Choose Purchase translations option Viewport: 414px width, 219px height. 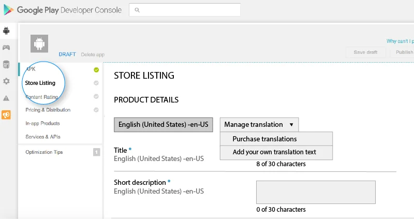tap(264, 139)
